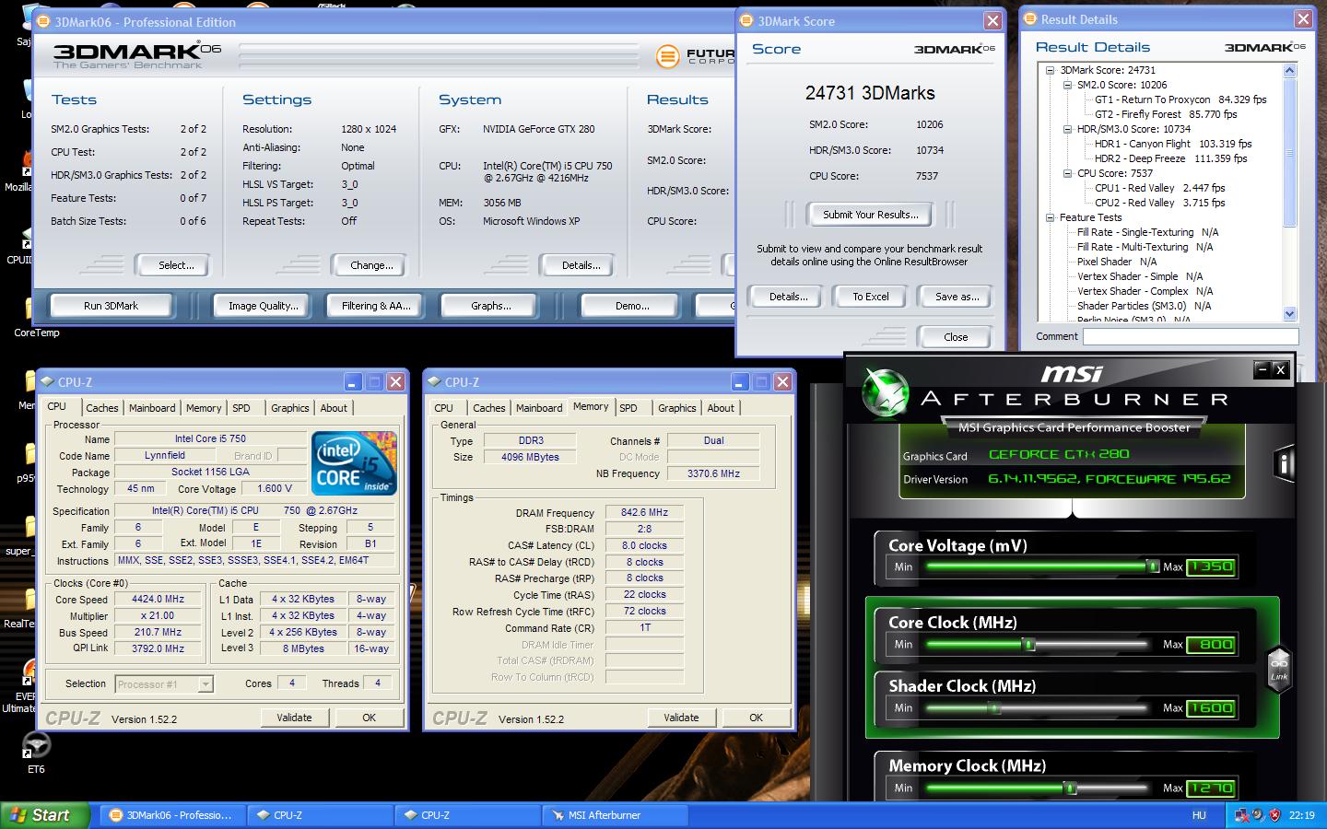Click Details... in 3DMark Score window
Viewport: 1327px width, 829px height.
[789, 297]
